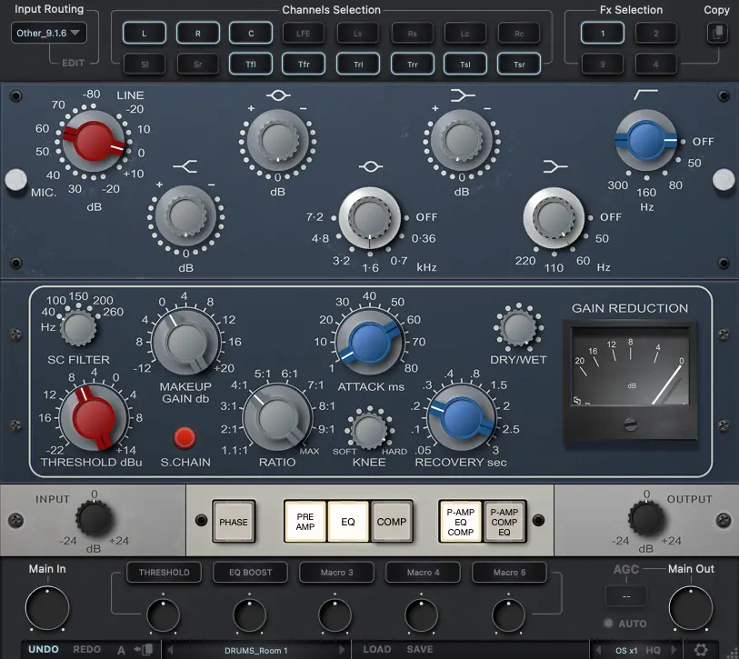This screenshot has height=659, width=739.
Task: Enable the Ls channel
Action: [x=358, y=34]
